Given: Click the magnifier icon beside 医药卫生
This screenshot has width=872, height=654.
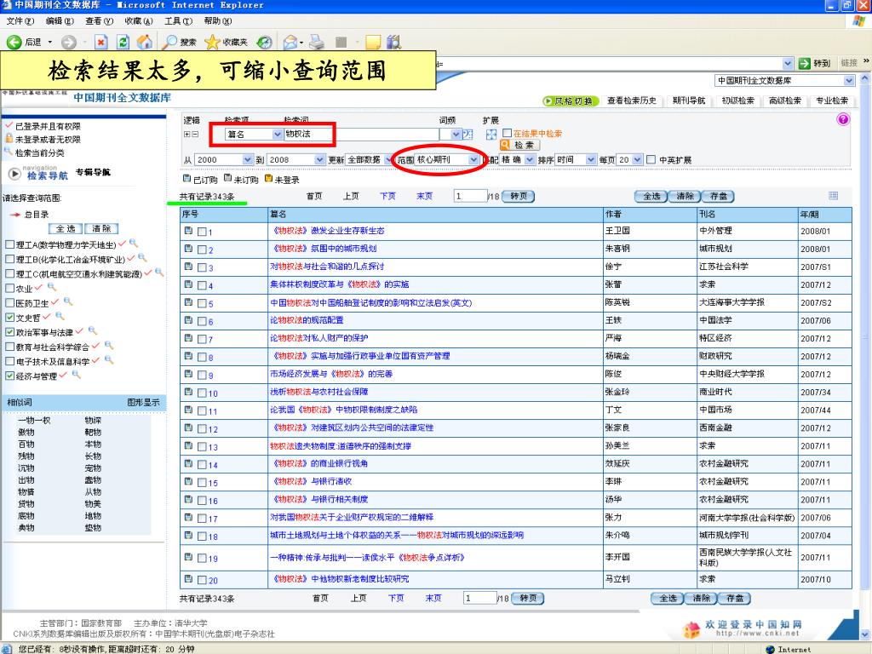Looking at the screenshot, I should 68,301.
